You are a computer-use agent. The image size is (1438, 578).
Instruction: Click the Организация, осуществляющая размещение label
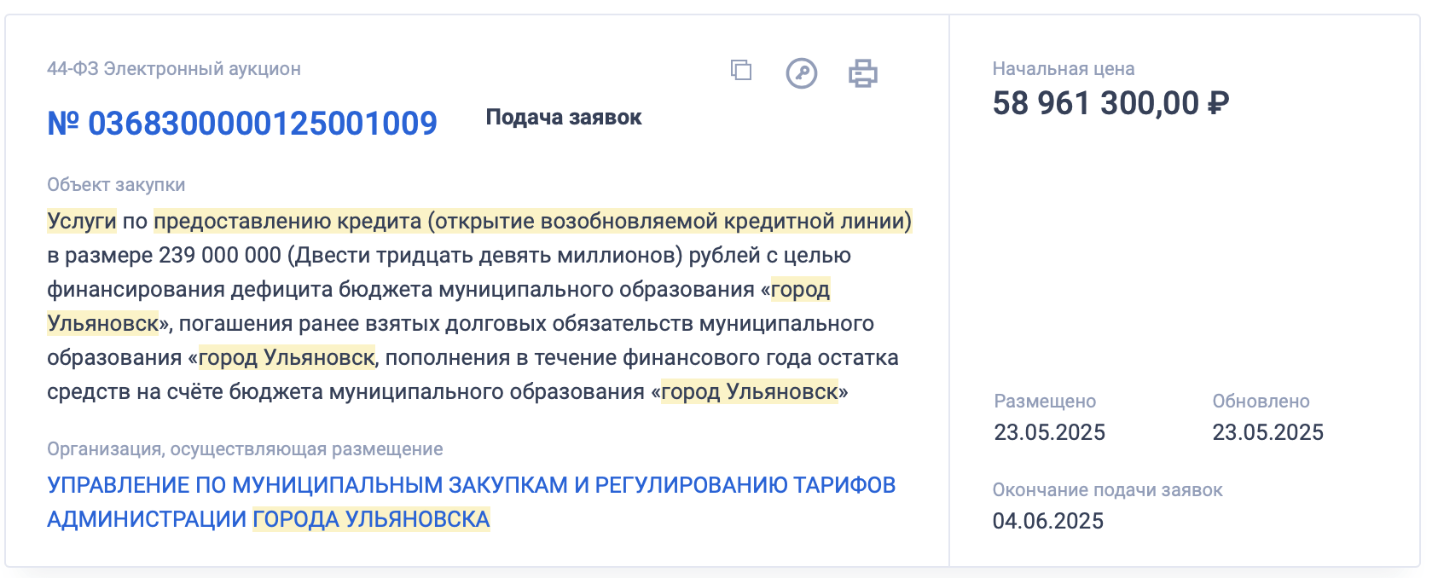coord(245,449)
